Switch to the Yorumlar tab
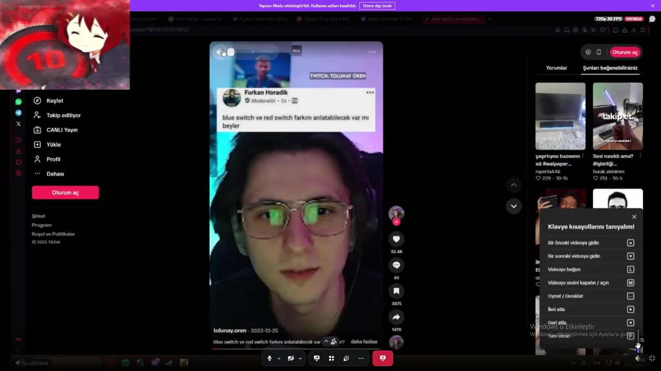The height and width of the screenshot is (371, 661). click(x=556, y=68)
